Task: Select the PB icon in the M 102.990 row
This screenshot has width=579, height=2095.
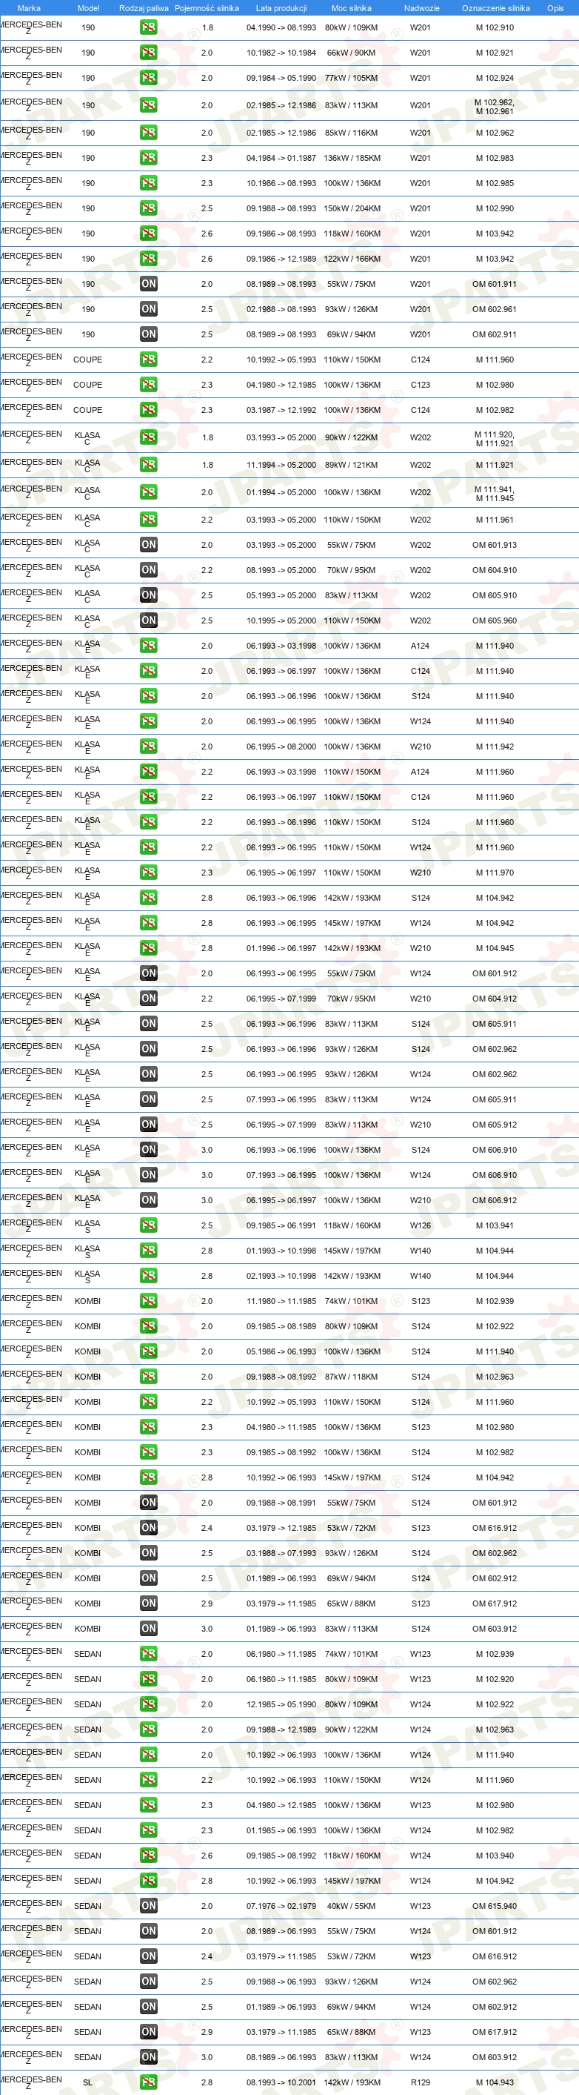Action: click(x=148, y=208)
